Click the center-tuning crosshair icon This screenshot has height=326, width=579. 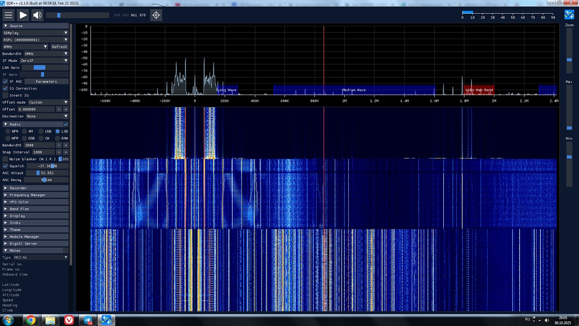tap(156, 15)
